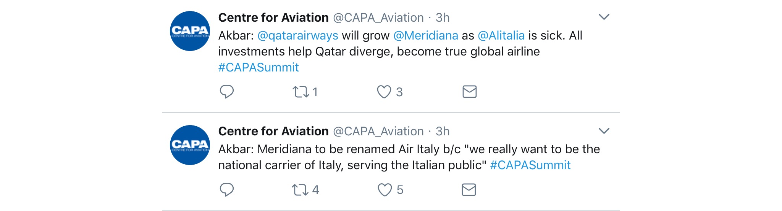The width and height of the screenshot is (782, 211).
Task: Click CAPA avatar on first tweet
Action: (190, 31)
